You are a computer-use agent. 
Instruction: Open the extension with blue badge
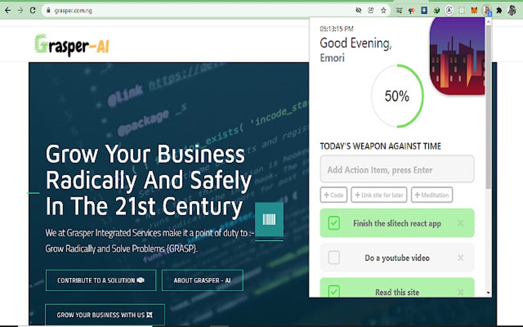pos(487,11)
